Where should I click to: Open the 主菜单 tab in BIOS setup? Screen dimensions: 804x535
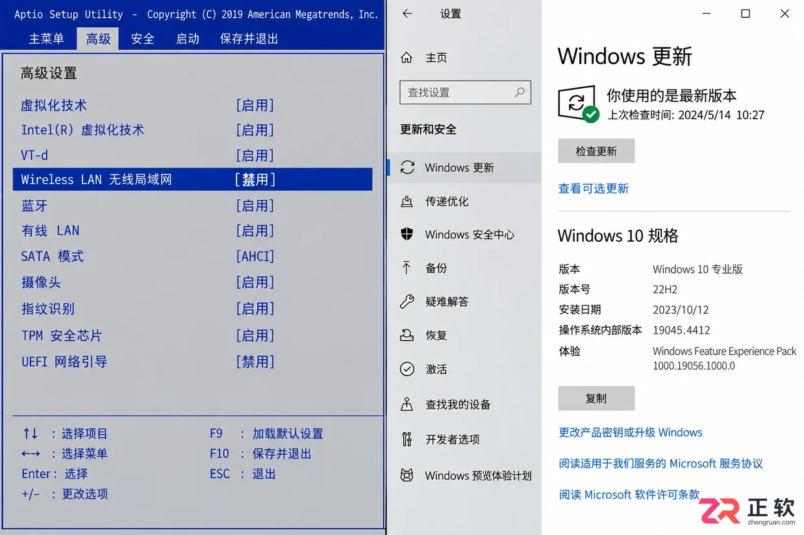click(47, 39)
